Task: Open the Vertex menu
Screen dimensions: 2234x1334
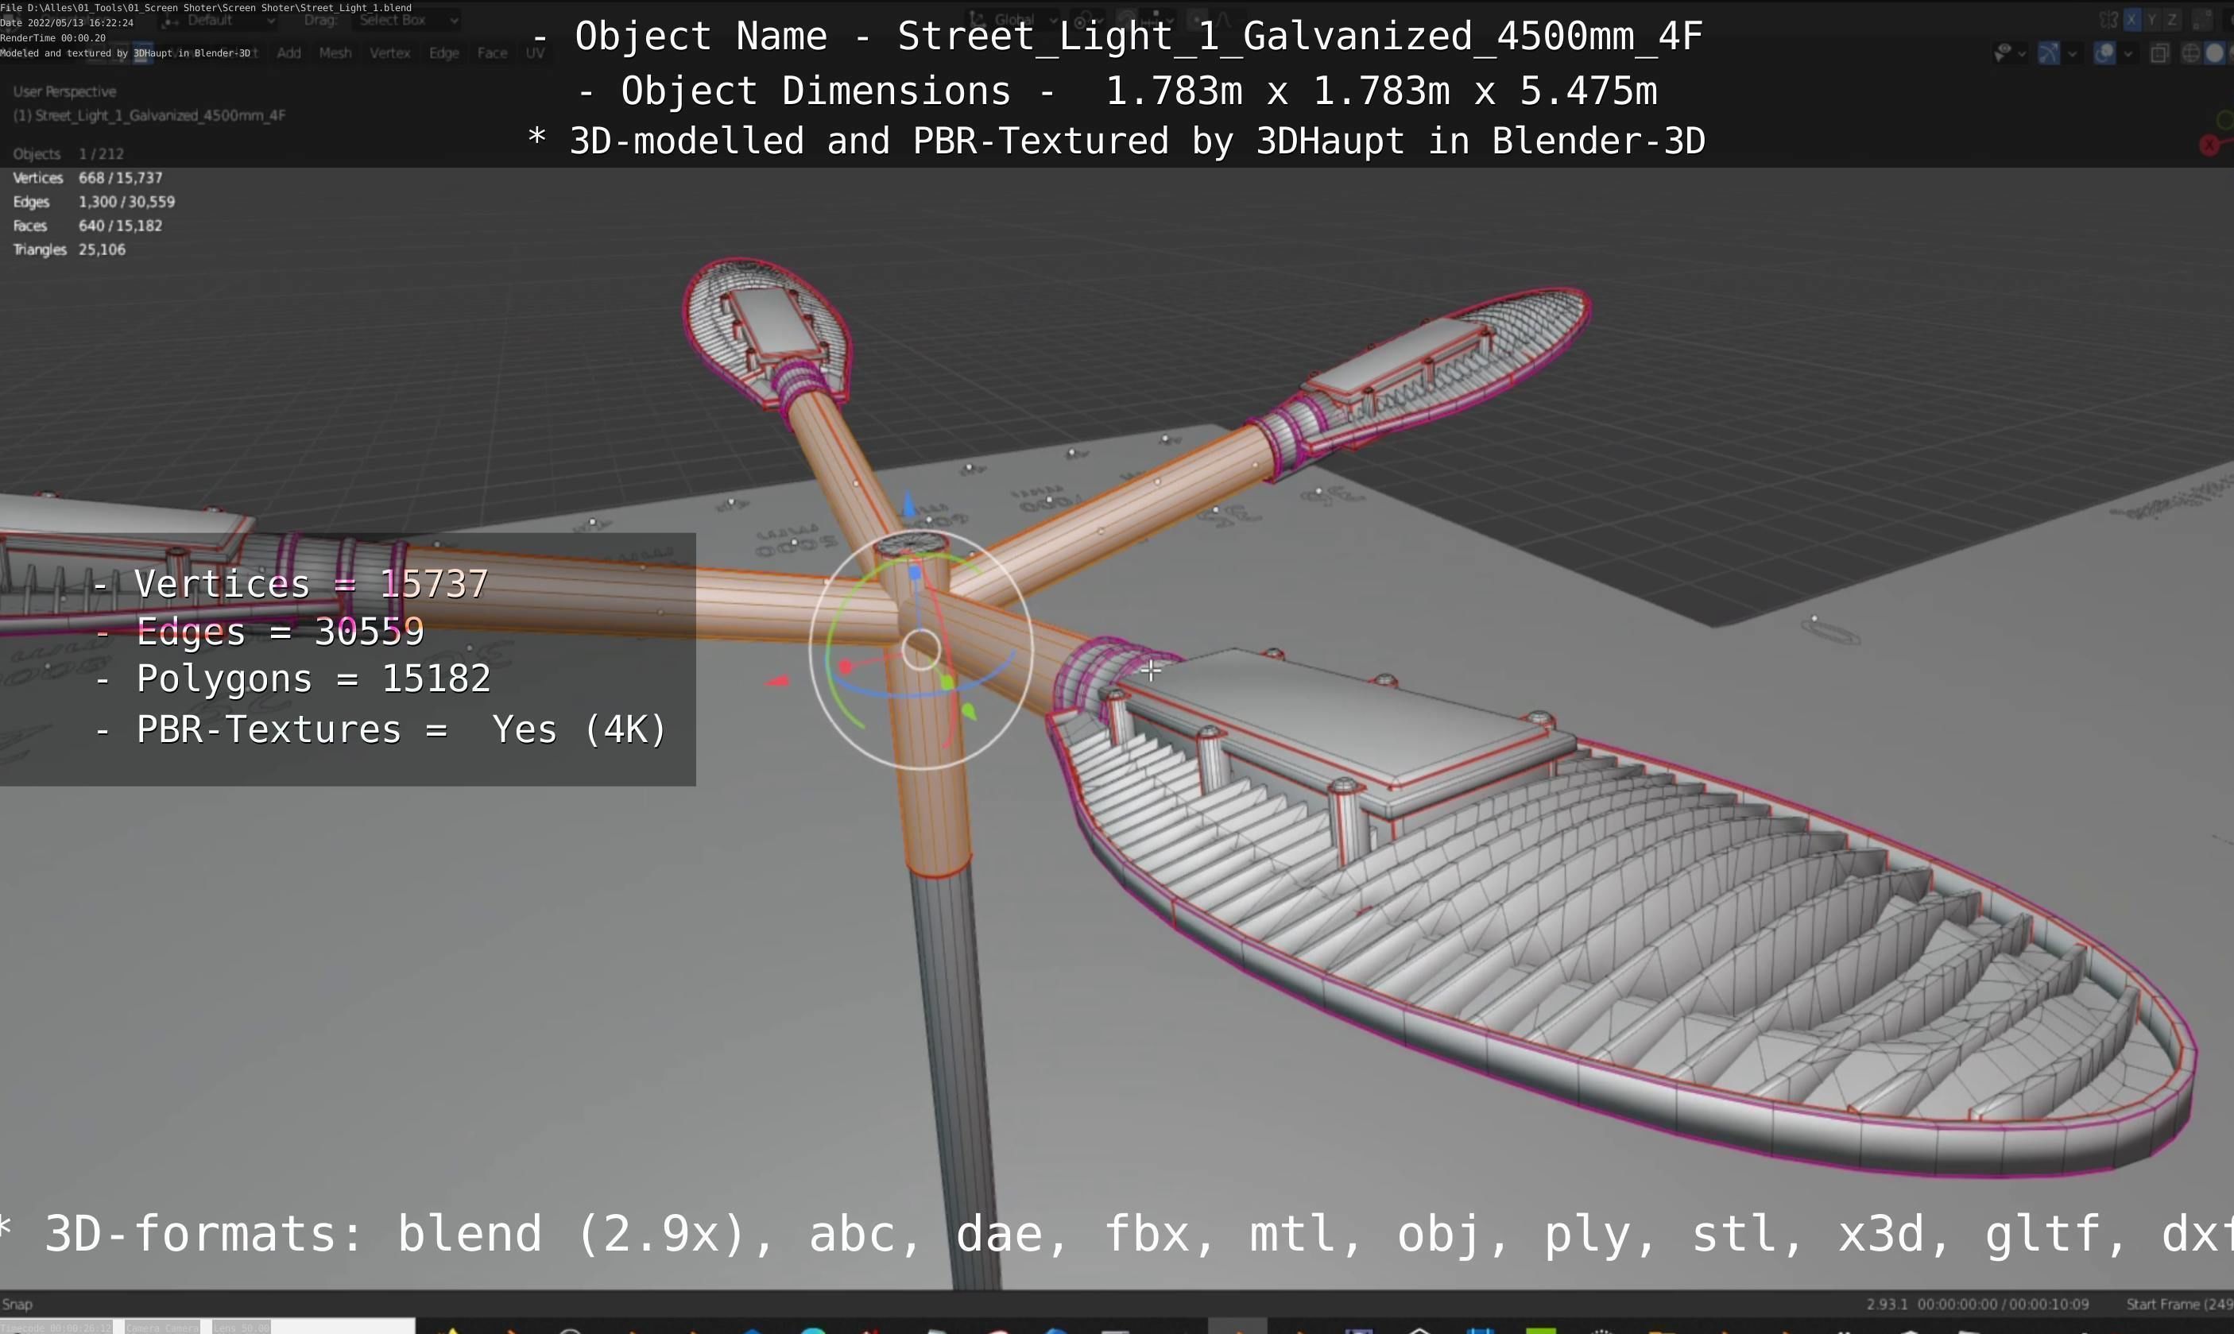Action: click(390, 53)
